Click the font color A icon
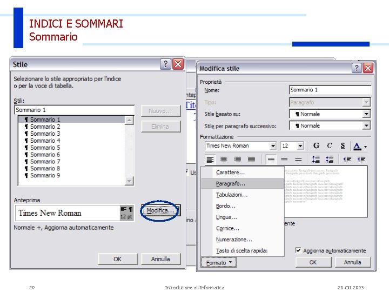The height and width of the screenshot is (292, 389). 357,146
